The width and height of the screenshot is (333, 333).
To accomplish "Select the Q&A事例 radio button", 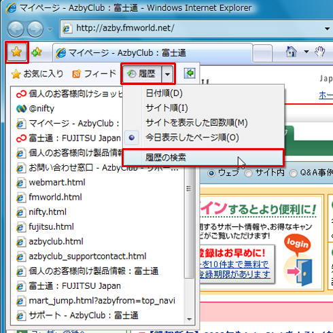I will (x=294, y=173).
